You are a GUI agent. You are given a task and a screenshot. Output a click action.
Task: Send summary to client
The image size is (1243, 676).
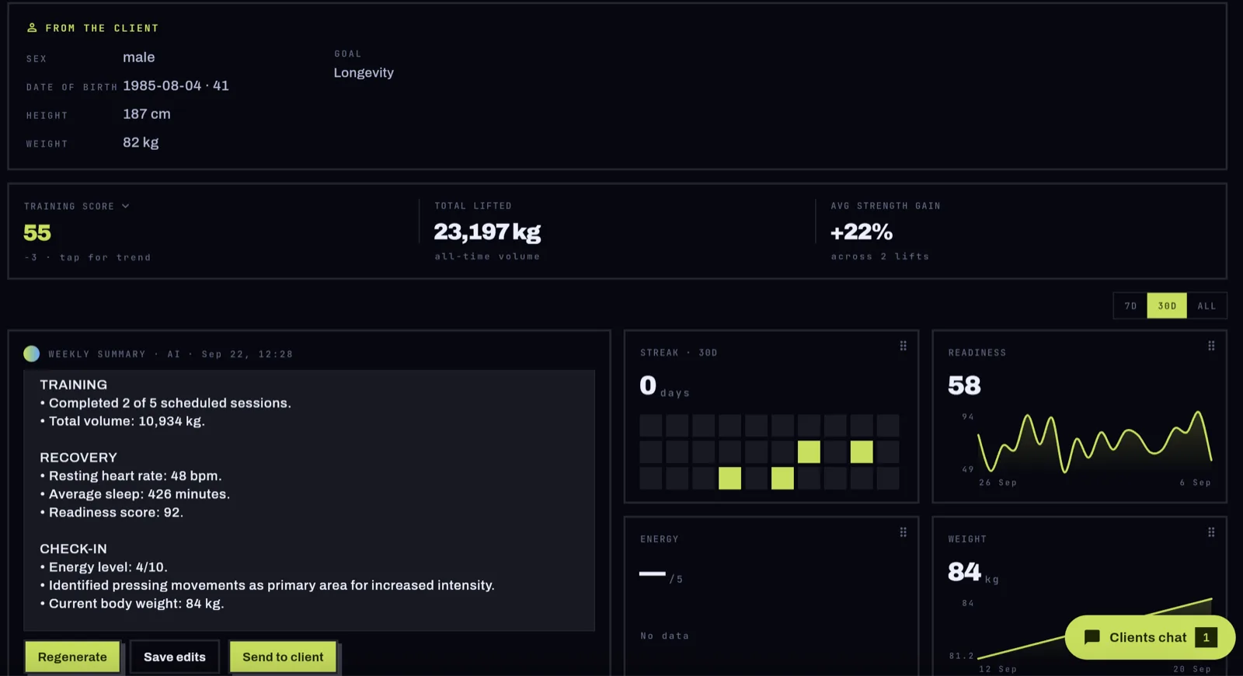click(283, 657)
